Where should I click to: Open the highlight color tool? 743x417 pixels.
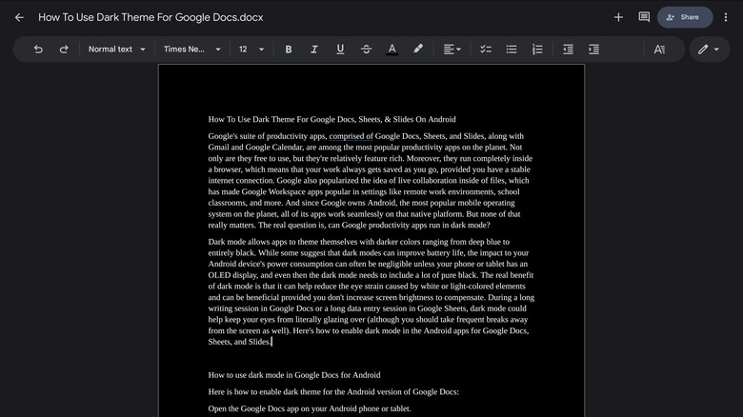pyautogui.click(x=418, y=49)
